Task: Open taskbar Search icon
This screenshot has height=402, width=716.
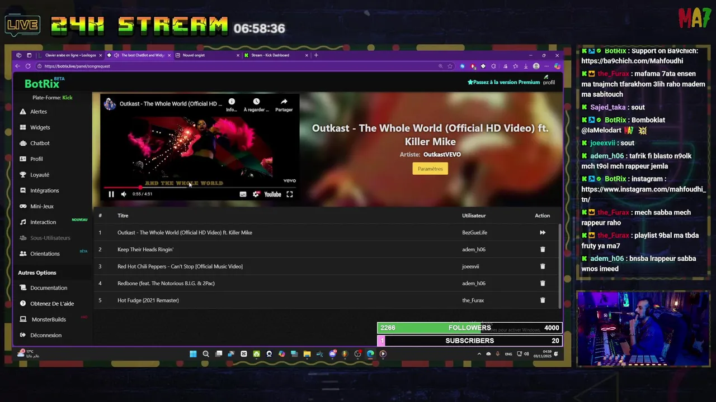Action: pyautogui.click(x=206, y=354)
